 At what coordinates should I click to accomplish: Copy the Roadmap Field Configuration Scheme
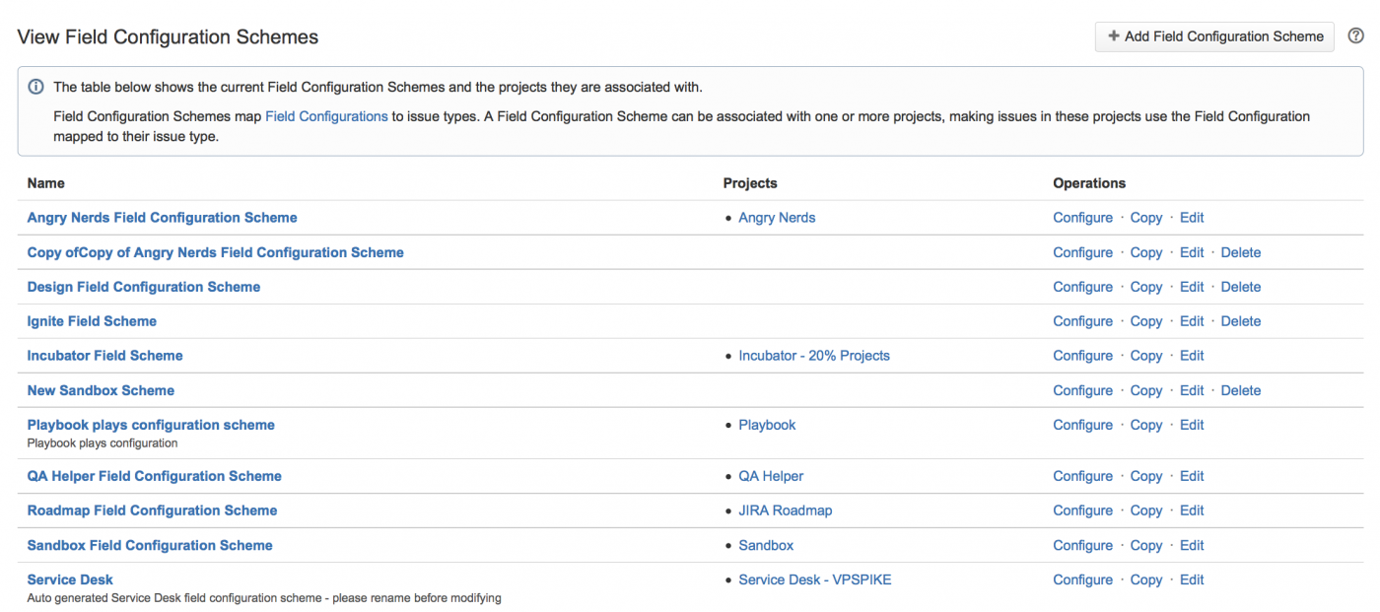coord(1145,510)
